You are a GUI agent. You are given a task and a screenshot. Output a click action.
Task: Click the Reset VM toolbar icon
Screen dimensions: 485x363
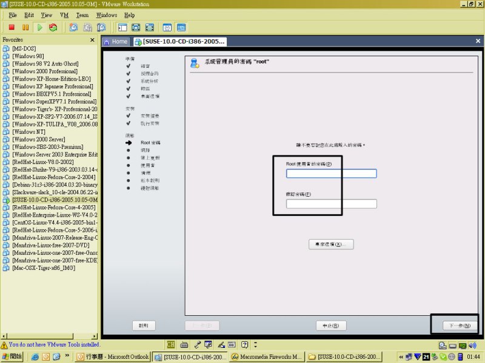click(53, 27)
